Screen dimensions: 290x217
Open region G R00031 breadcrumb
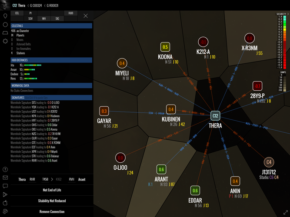(53, 6)
